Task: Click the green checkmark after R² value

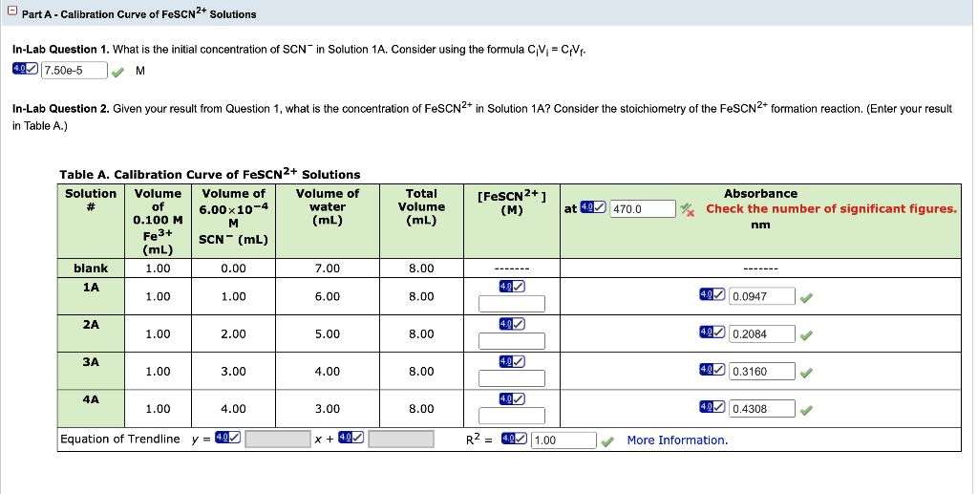Action: [x=606, y=441]
